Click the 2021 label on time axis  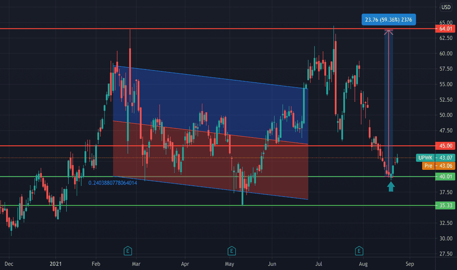55,264
